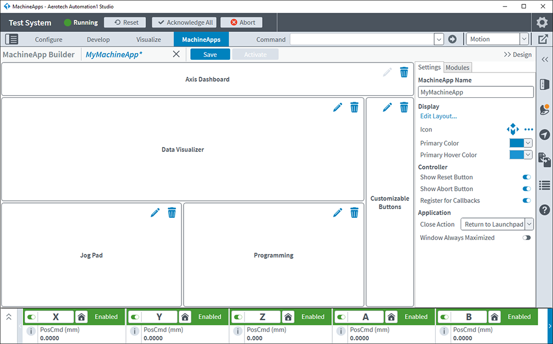Delete the Customizable Buttons module
Screen dimensions: 553x344
(x=404, y=108)
